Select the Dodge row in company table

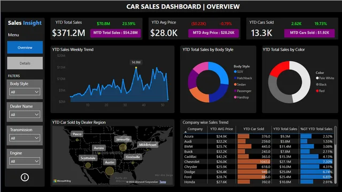tap(258, 172)
